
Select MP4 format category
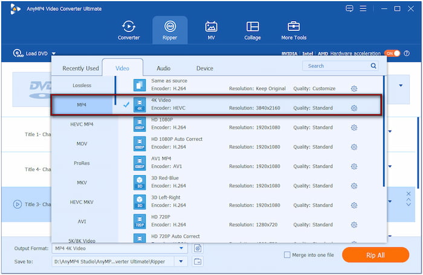point(82,105)
